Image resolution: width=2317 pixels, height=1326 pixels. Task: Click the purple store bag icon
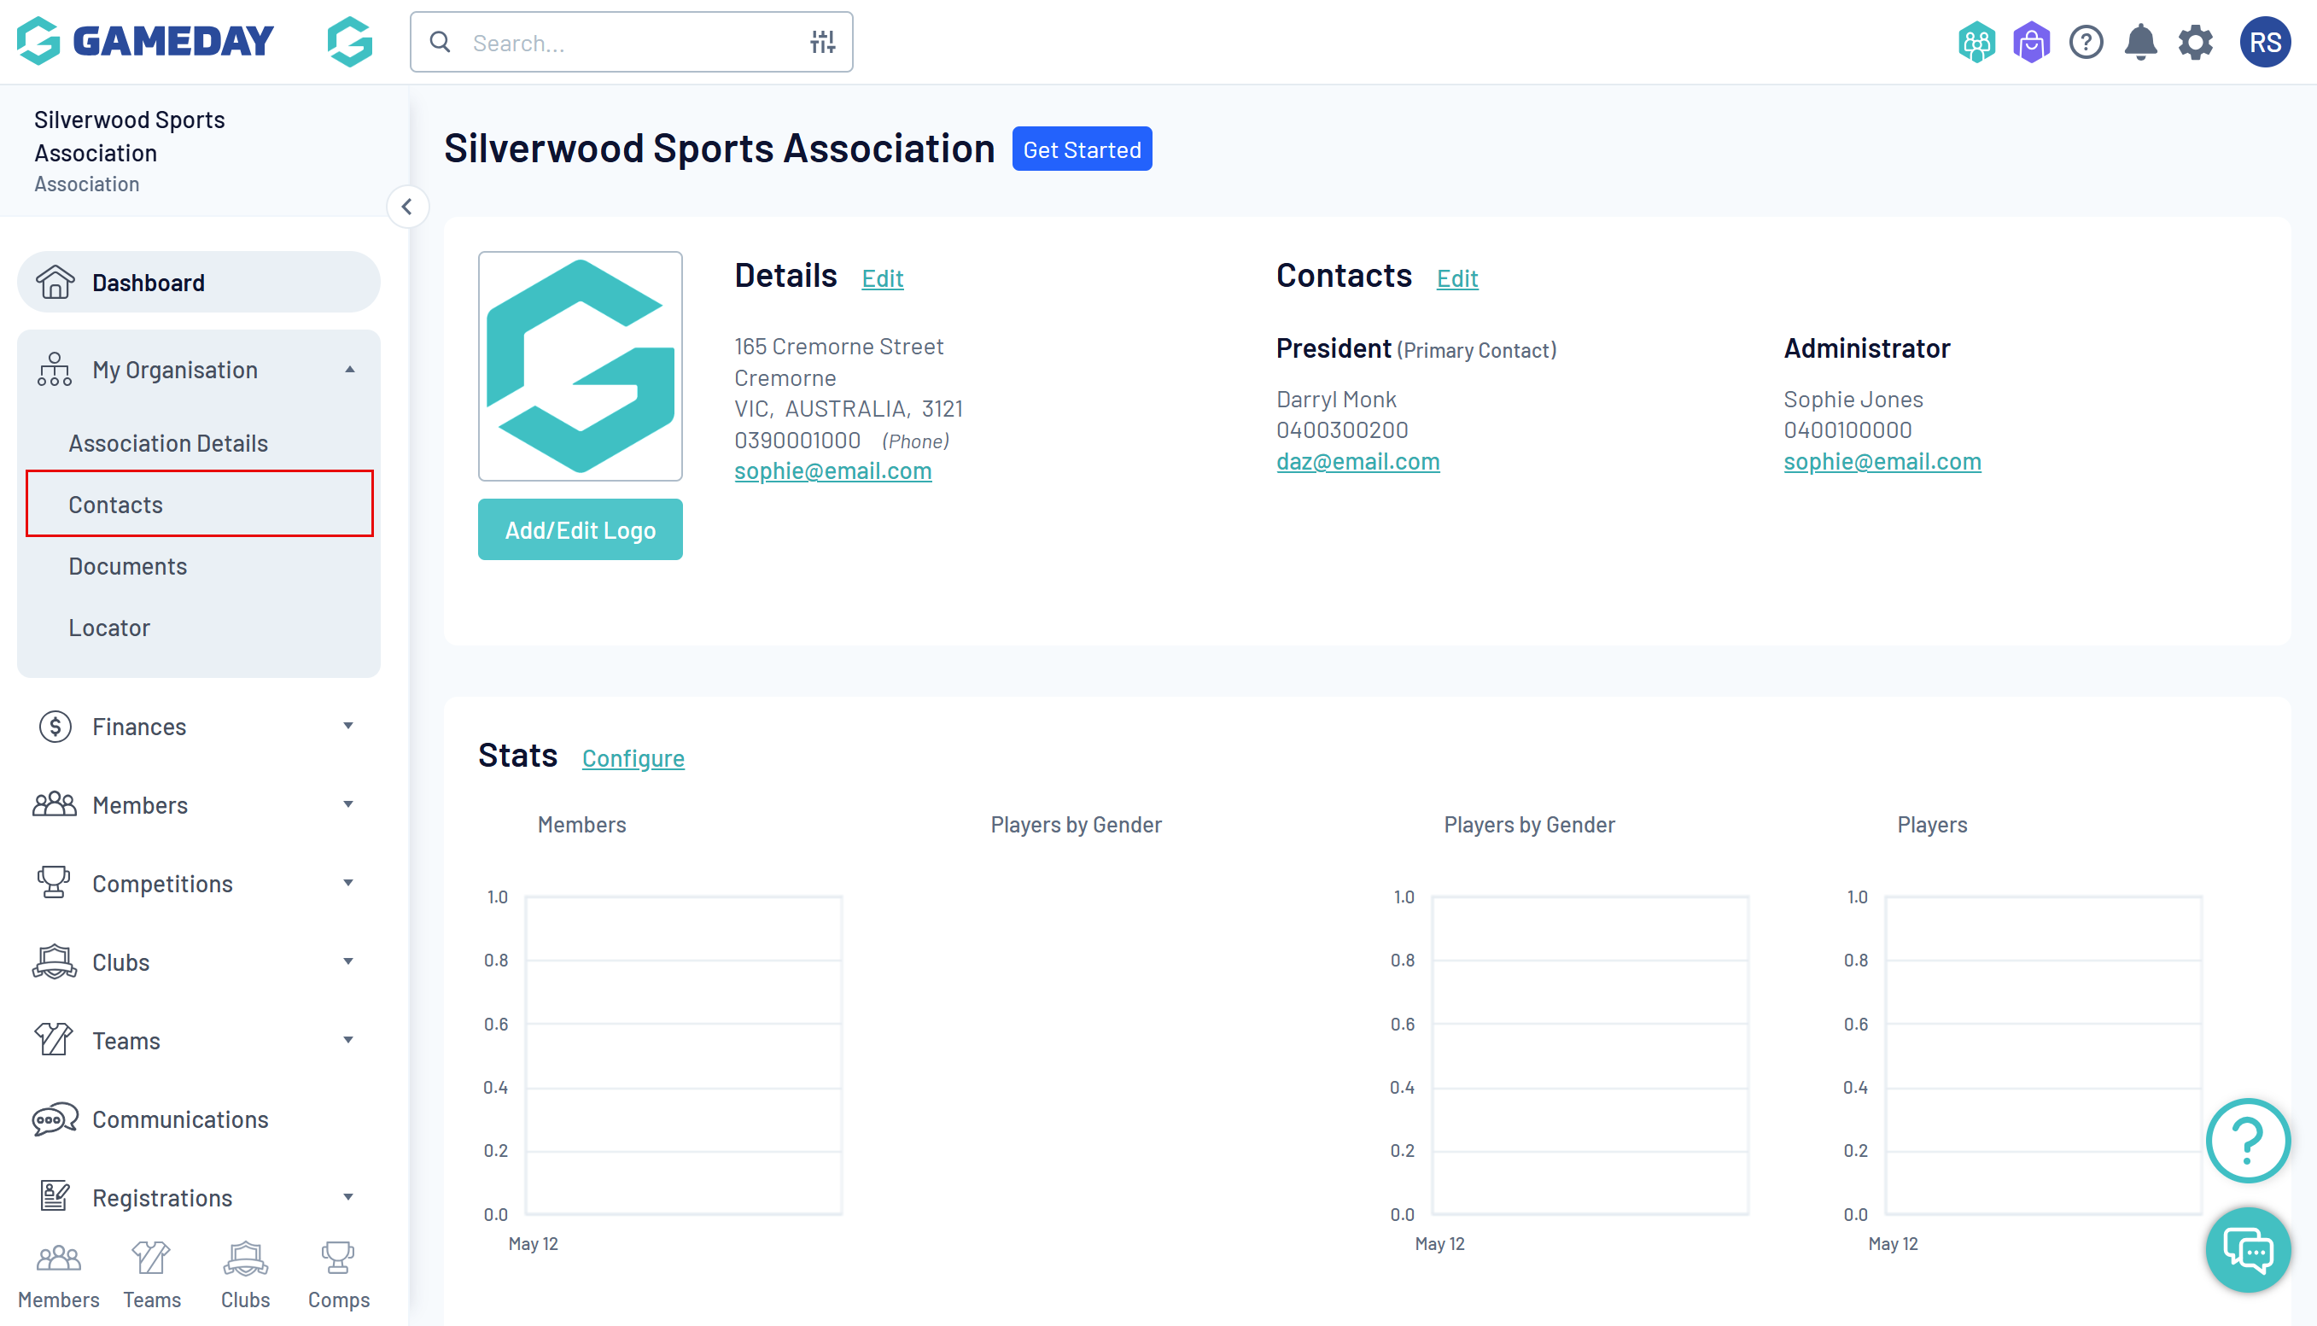coord(2031,42)
